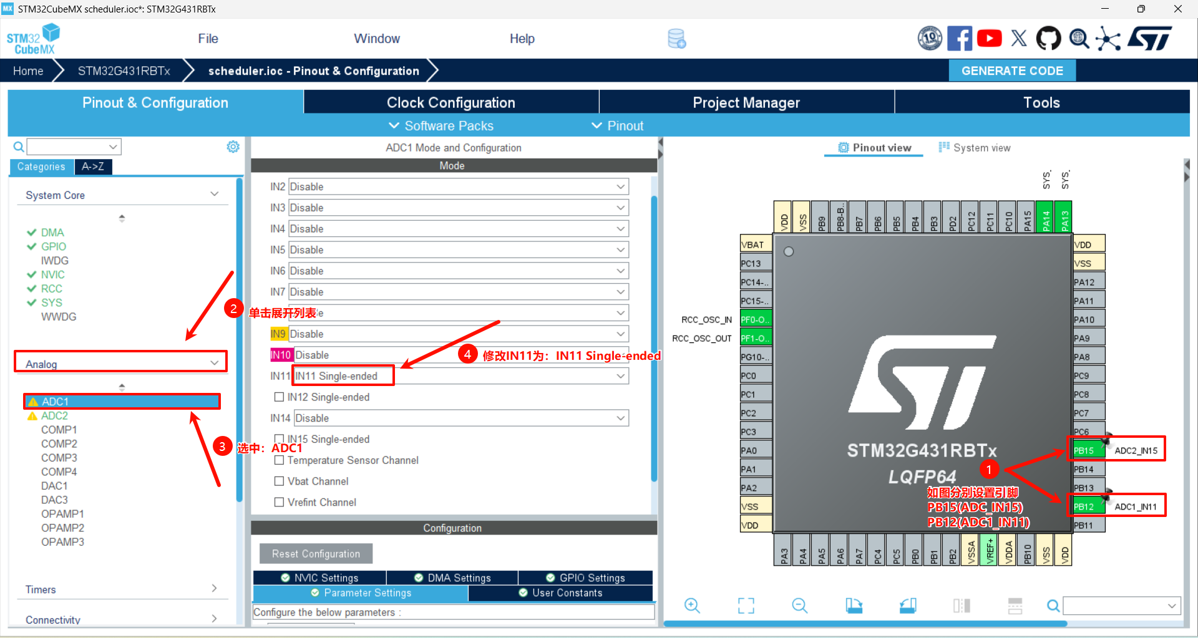Click STM32G431RBTx breadcrumb
Screen dimensions: 1198x638
124,70
